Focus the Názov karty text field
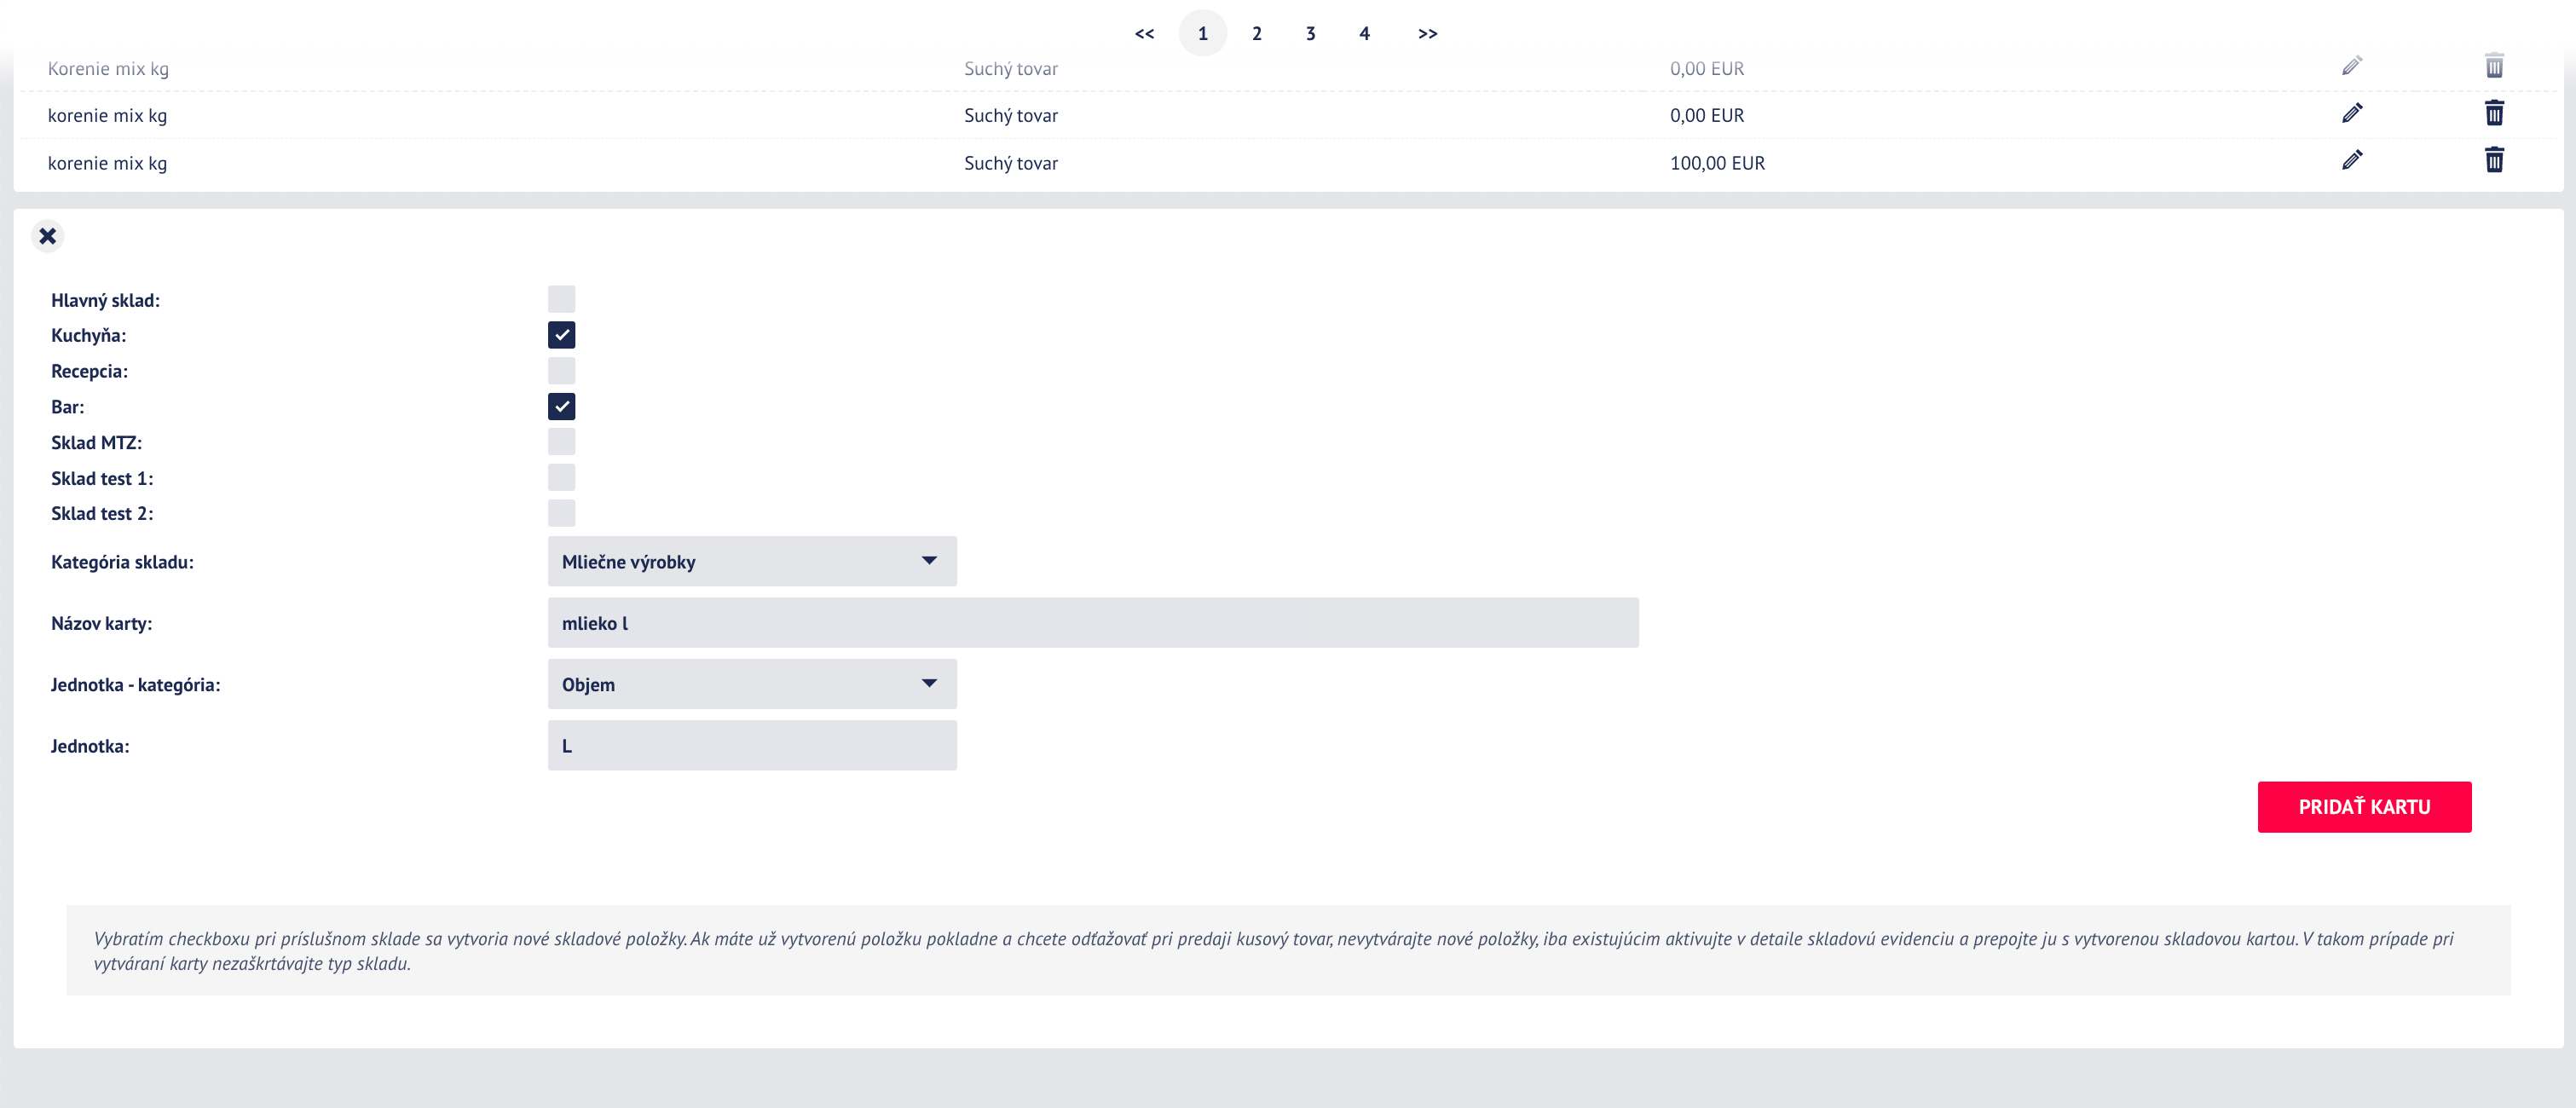This screenshot has width=2576, height=1108. pos(1093,623)
